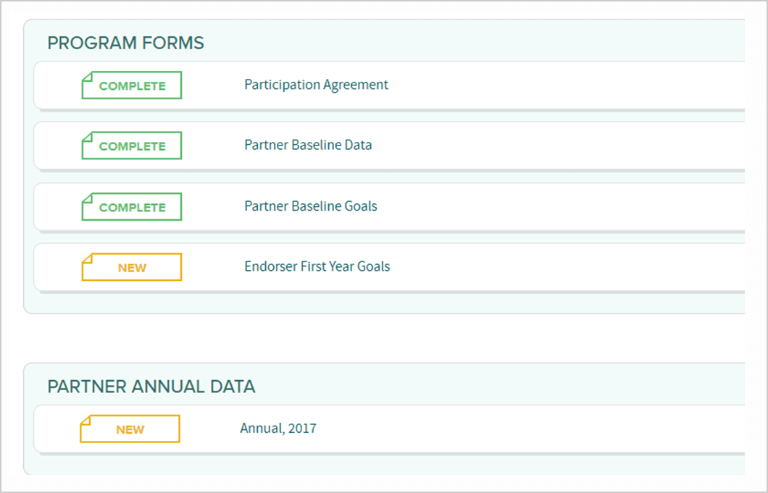Click the PROGRAM FORMS section heading
The width and height of the screenshot is (768, 493).
[x=125, y=43]
